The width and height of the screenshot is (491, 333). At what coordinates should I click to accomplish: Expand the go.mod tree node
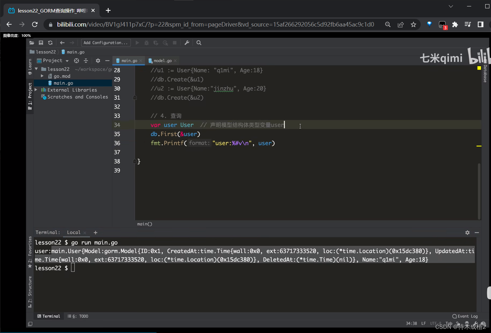tap(42, 76)
